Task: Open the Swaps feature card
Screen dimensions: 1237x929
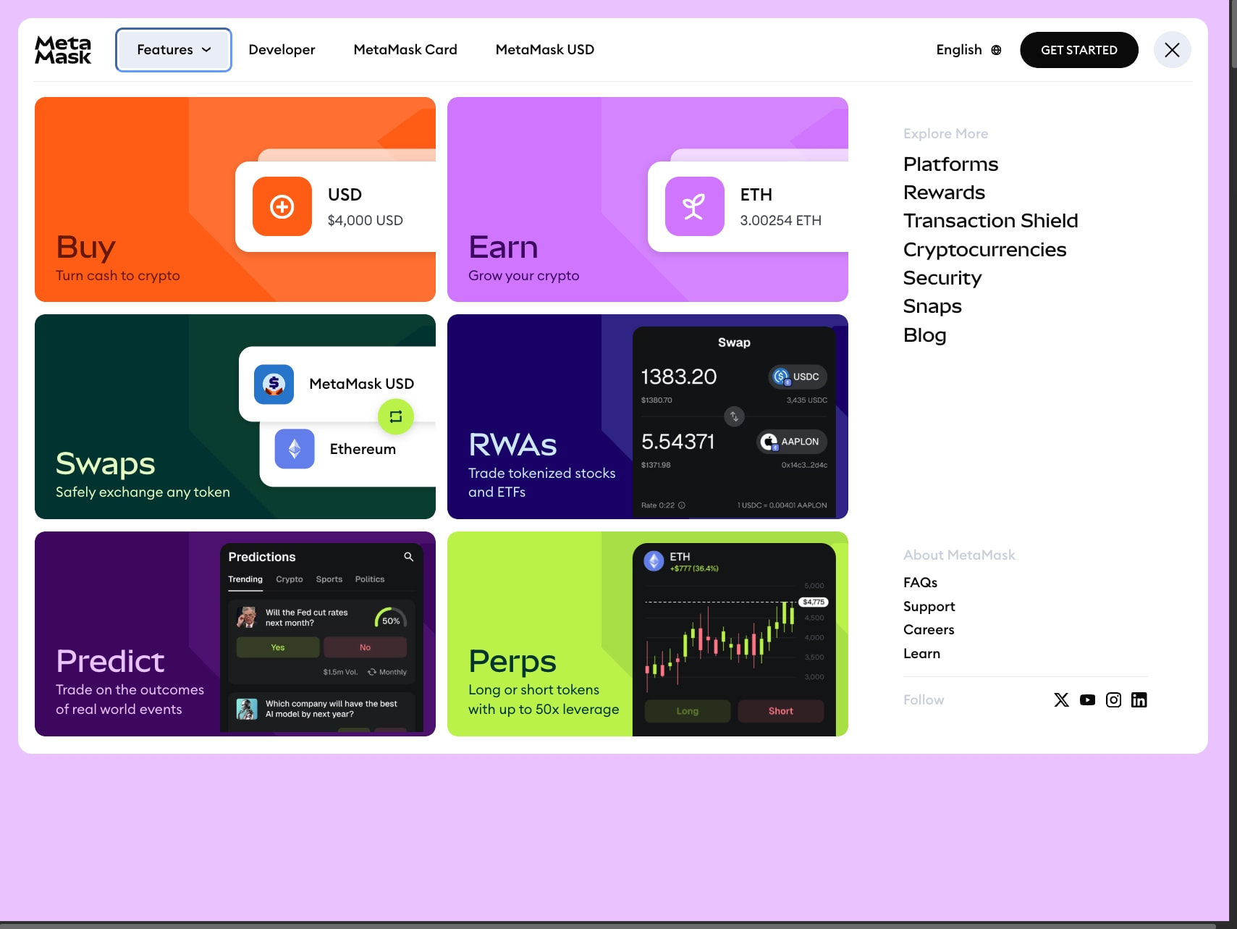Action: tap(235, 416)
